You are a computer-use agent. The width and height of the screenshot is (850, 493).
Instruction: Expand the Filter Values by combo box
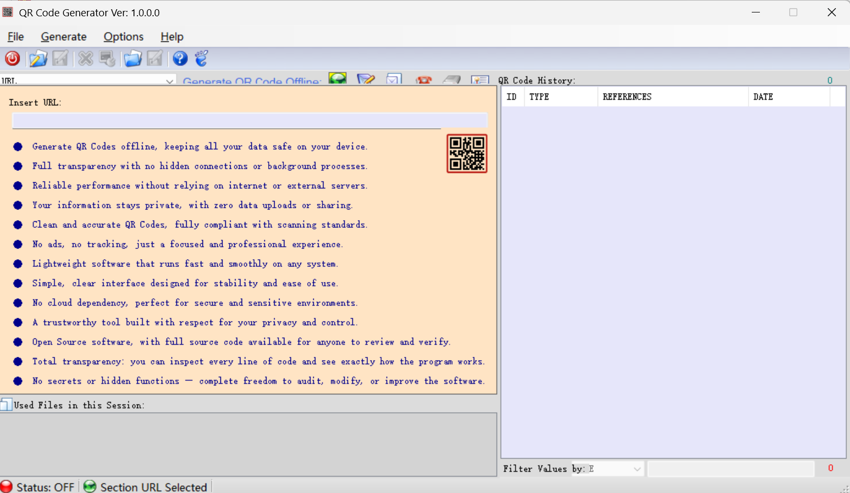[x=636, y=469]
